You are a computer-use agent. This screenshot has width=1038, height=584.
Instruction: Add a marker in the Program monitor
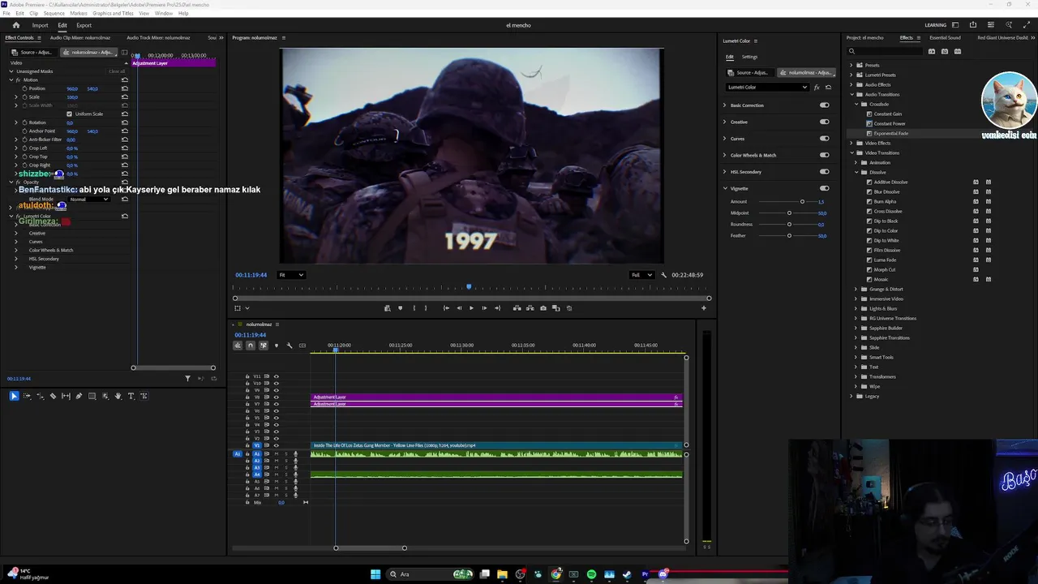pyautogui.click(x=400, y=308)
